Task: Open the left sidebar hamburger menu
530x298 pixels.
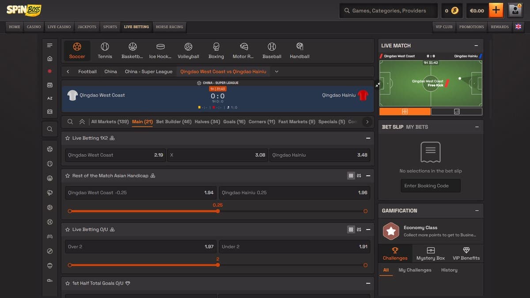Action: tap(49, 45)
